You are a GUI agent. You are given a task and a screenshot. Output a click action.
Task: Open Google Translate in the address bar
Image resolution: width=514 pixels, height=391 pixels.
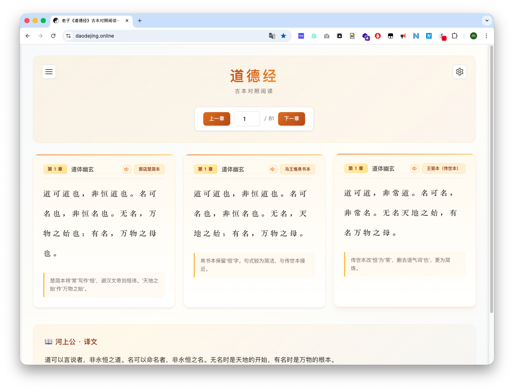click(272, 36)
